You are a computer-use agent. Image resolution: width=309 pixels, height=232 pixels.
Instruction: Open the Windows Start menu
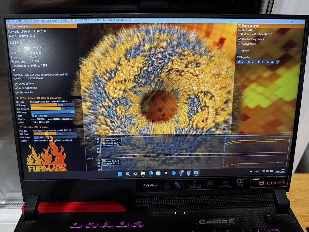pyautogui.click(x=120, y=174)
